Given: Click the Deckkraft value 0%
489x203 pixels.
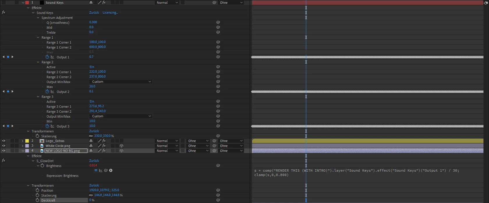Looking at the screenshot, I should (92, 200).
